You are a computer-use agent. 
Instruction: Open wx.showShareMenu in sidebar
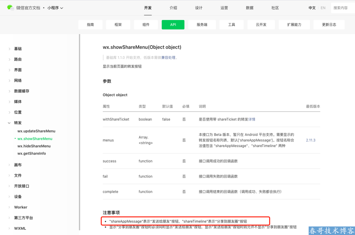tap(35, 139)
